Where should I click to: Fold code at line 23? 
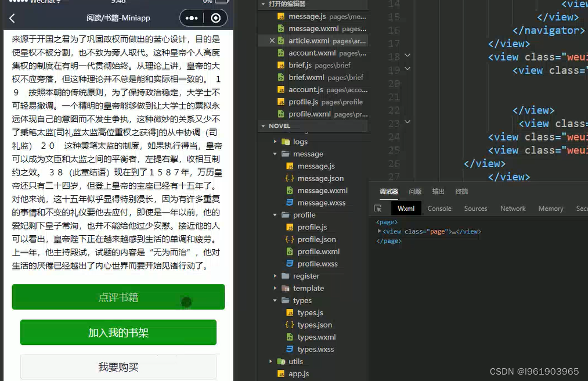pos(407,121)
